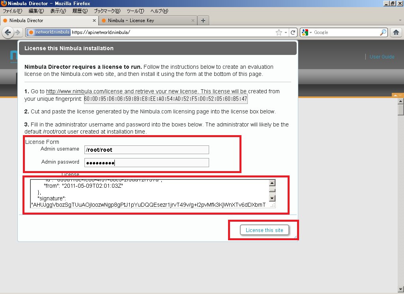Image resolution: width=404 pixels, height=294 pixels.
Task: Open the User Guide link
Action: pyautogui.click(x=382, y=57)
